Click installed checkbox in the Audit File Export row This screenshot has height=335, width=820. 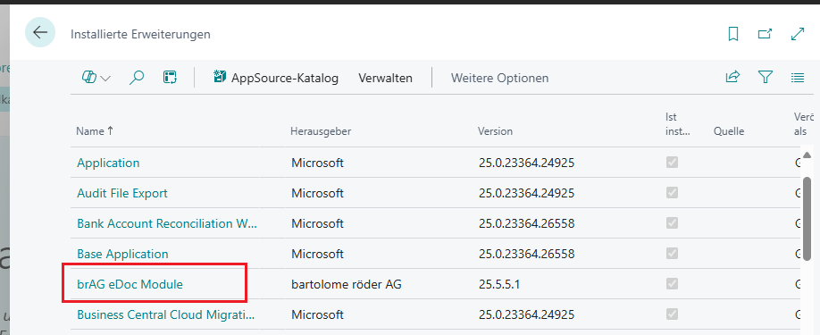(672, 192)
